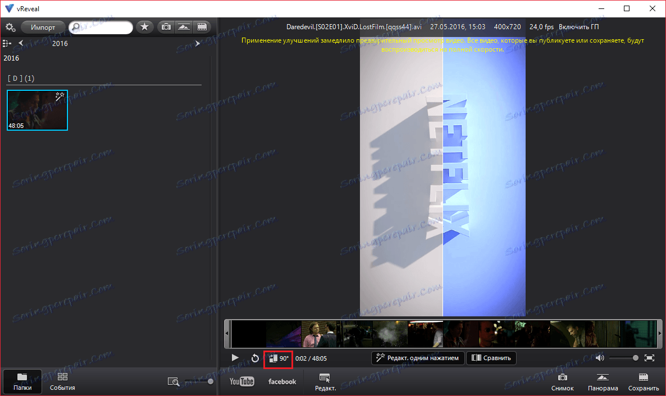Adjust the volume slider
The width and height of the screenshot is (666, 396).
coord(623,358)
